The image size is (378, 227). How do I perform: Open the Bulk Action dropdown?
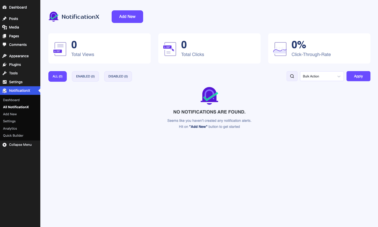(322, 76)
